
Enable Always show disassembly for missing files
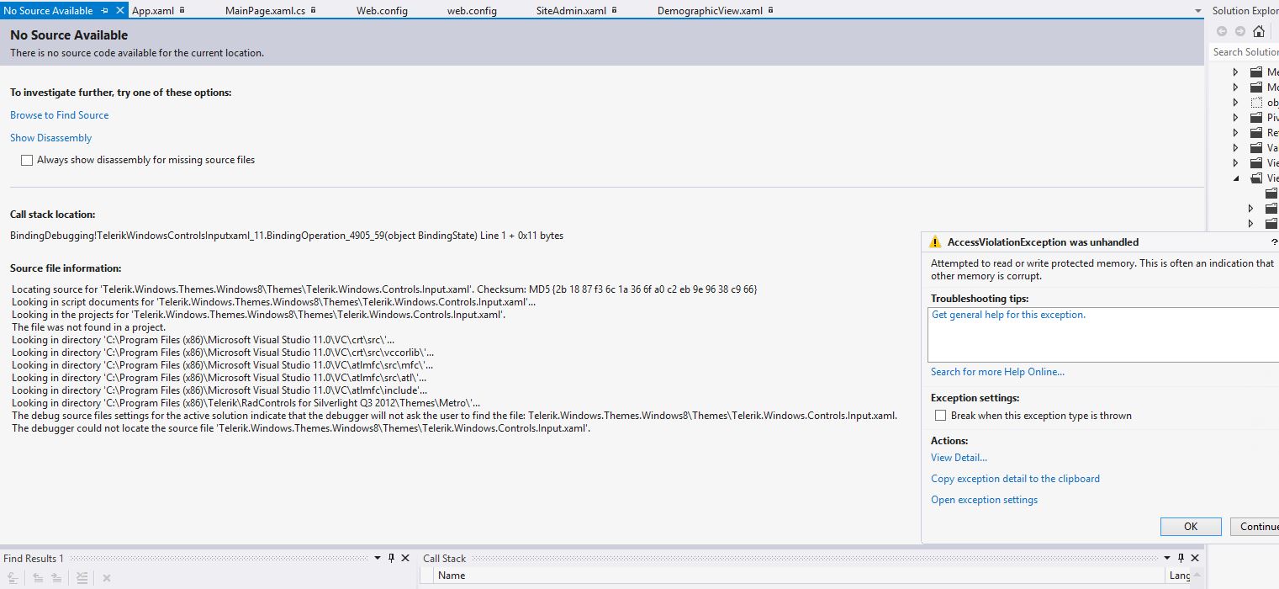coord(27,160)
